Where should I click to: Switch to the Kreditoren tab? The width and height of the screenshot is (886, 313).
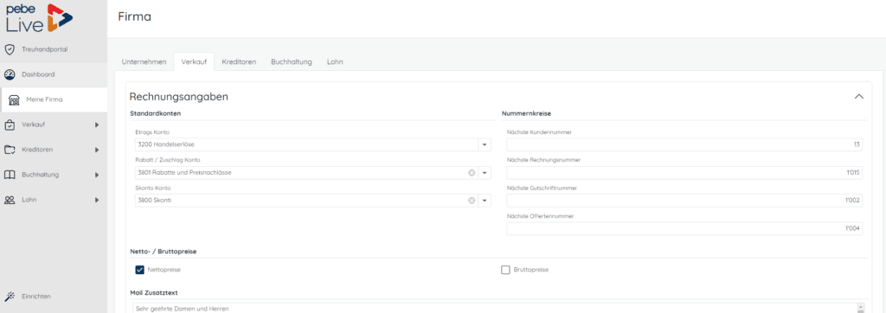click(x=239, y=61)
